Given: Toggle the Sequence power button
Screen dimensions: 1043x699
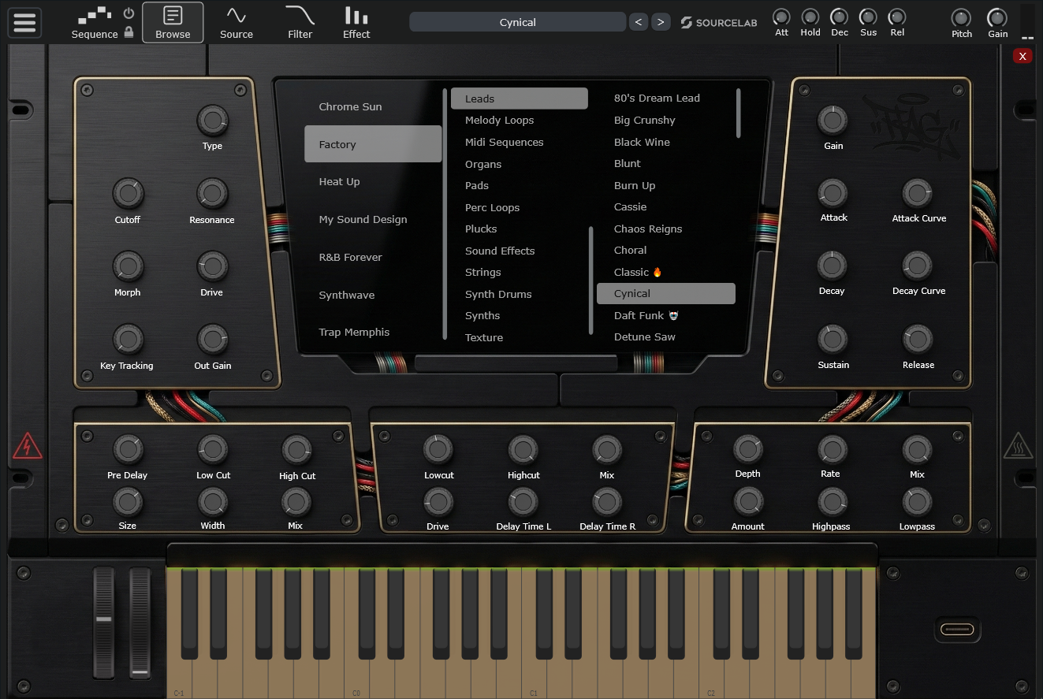Looking at the screenshot, I should (x=129, y=13).
